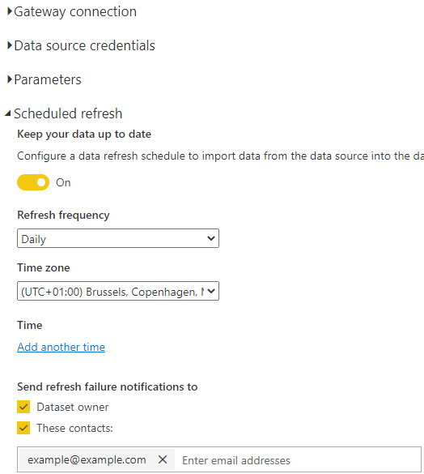424x474 pixels.
Task: Click the Data source credentials heading
Action: click(x=85, y=45)
